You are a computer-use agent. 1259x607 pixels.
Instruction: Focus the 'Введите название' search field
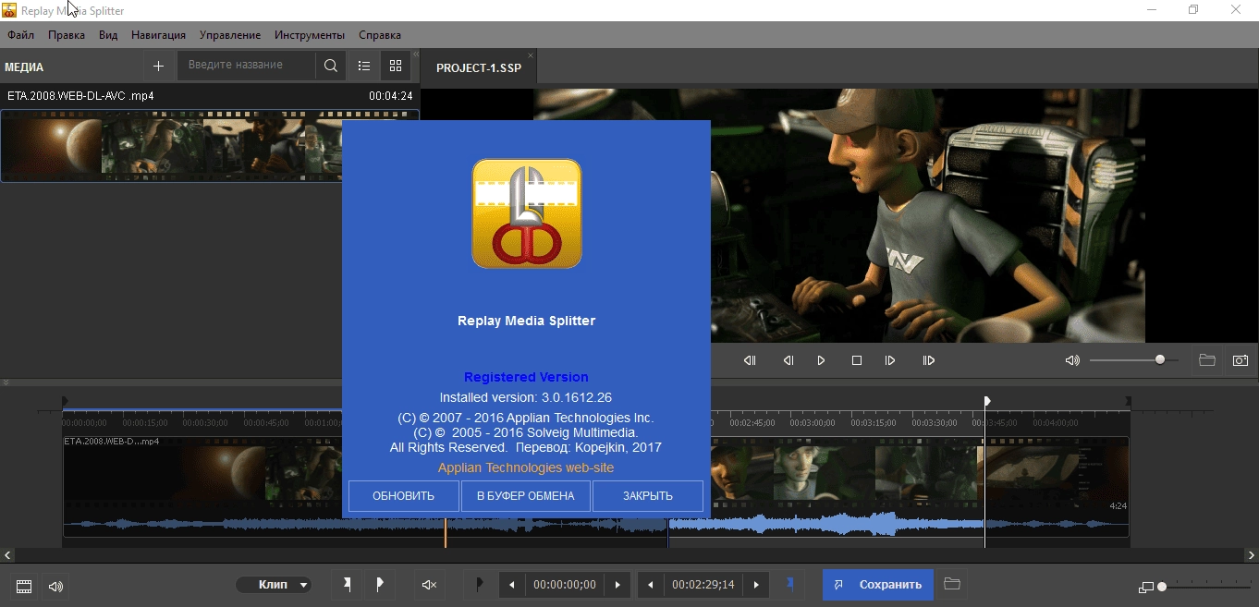click(246, 65)
